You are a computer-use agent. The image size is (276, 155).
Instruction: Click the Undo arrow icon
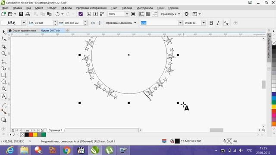(x=57, y=14)
